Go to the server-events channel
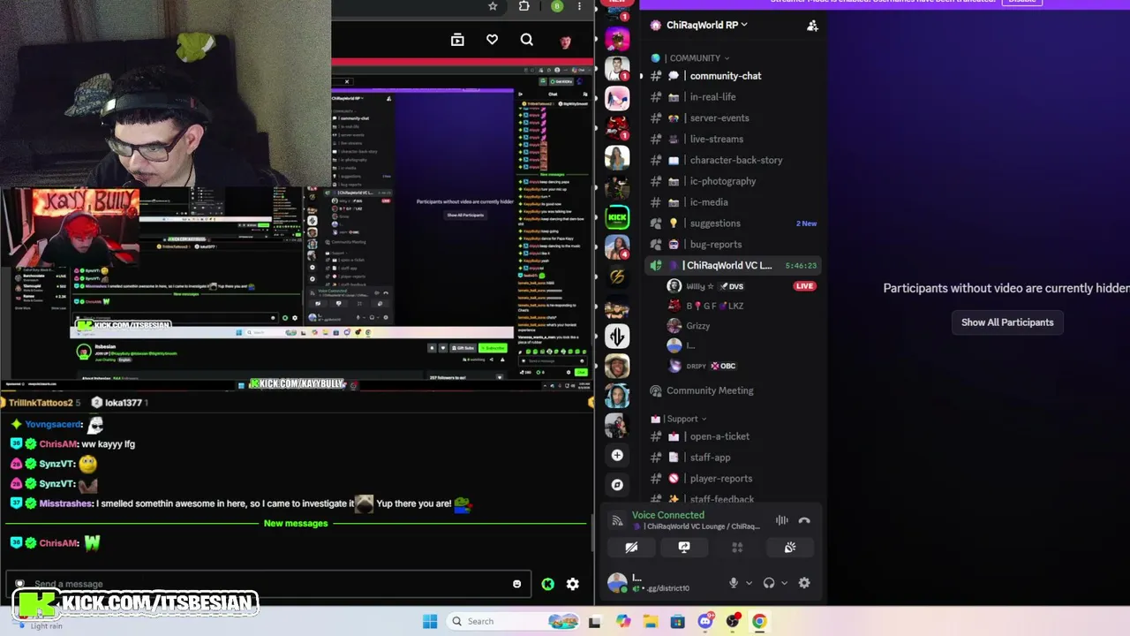Viewport: 1130px width, 636px height. [733, 118]
